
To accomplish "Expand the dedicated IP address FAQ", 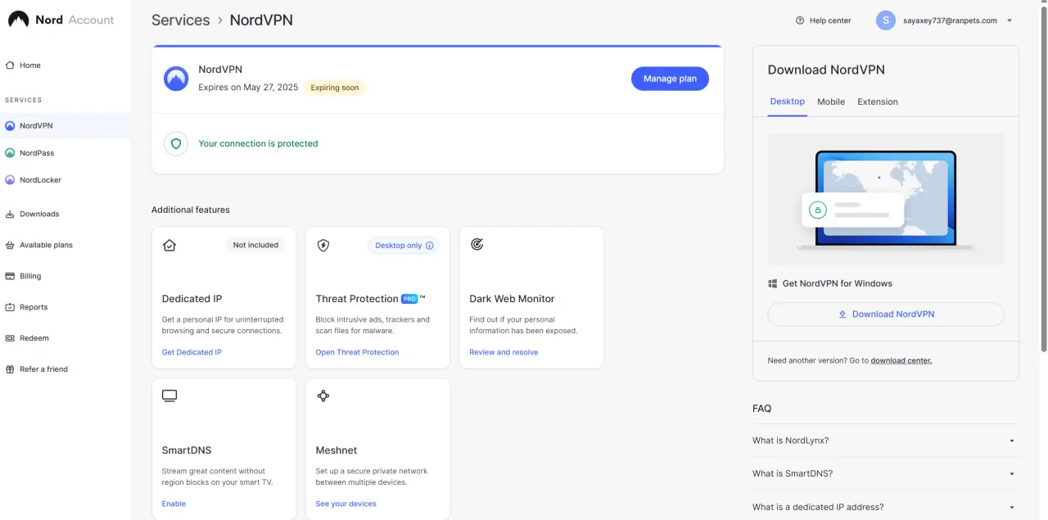I will pos(885,507).
